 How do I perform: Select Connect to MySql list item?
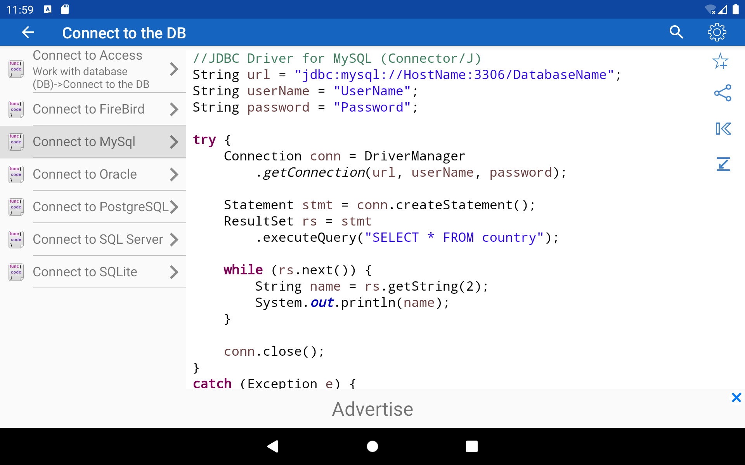(93, 142)
